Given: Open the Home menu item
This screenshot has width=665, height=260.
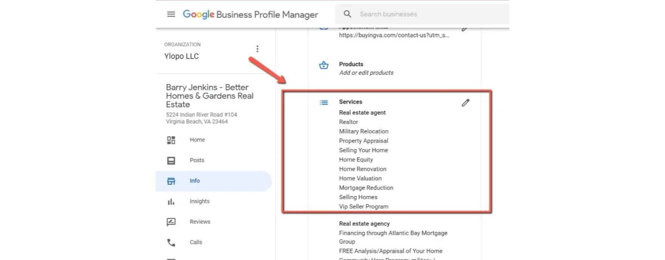Looking at the screenshot, I should click(x=197, y=140).
